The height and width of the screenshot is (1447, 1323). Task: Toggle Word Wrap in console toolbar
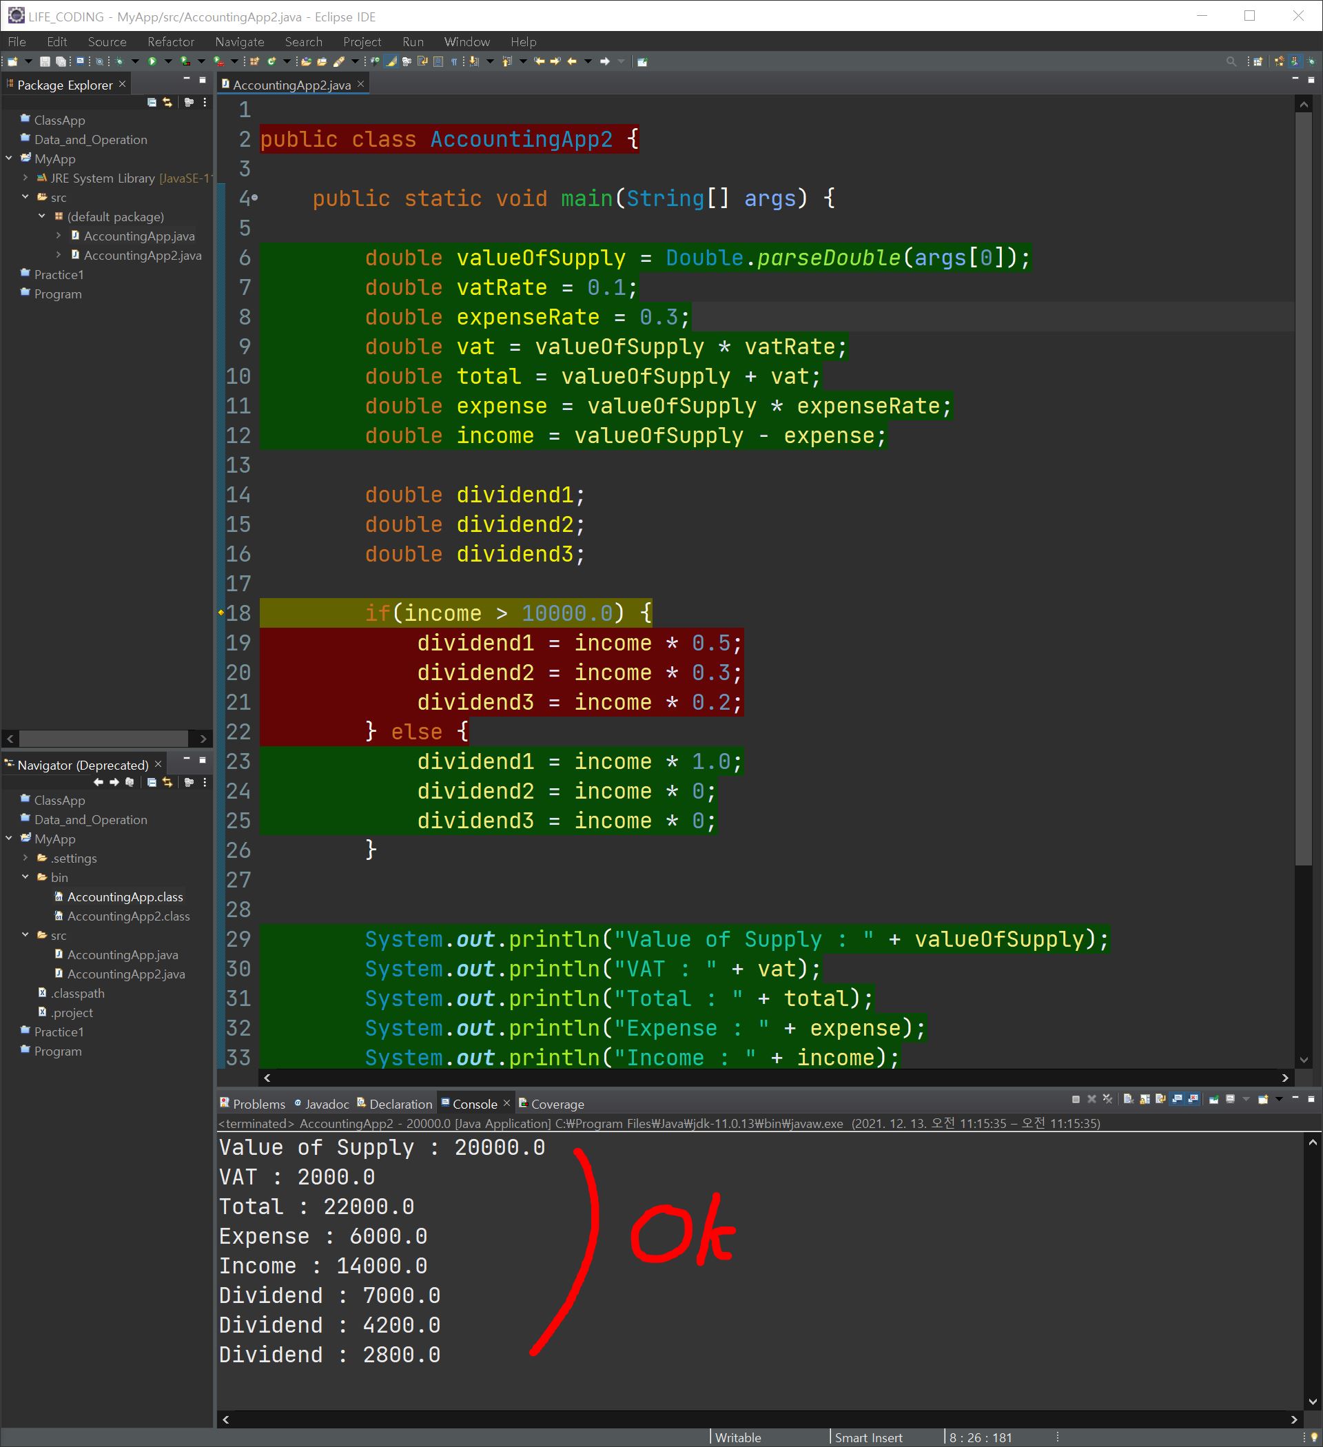click(1161, 1099)
